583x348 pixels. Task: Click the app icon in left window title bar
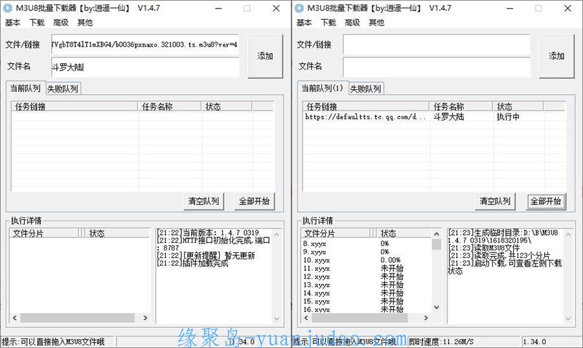(x=8, y=8)
